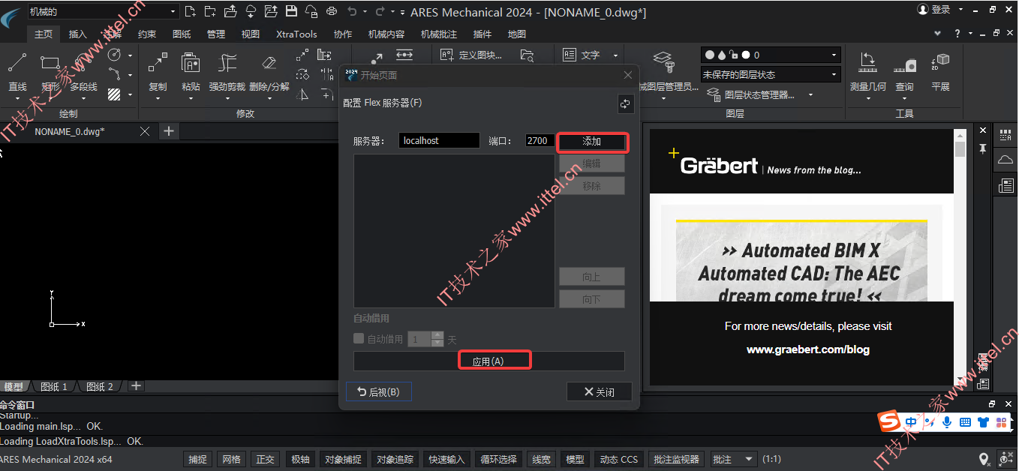Open the Home (主页) ribbon tab
The height and width of the screenshot is (471, 1019).
pyautogui.click(x=44, y=34)
